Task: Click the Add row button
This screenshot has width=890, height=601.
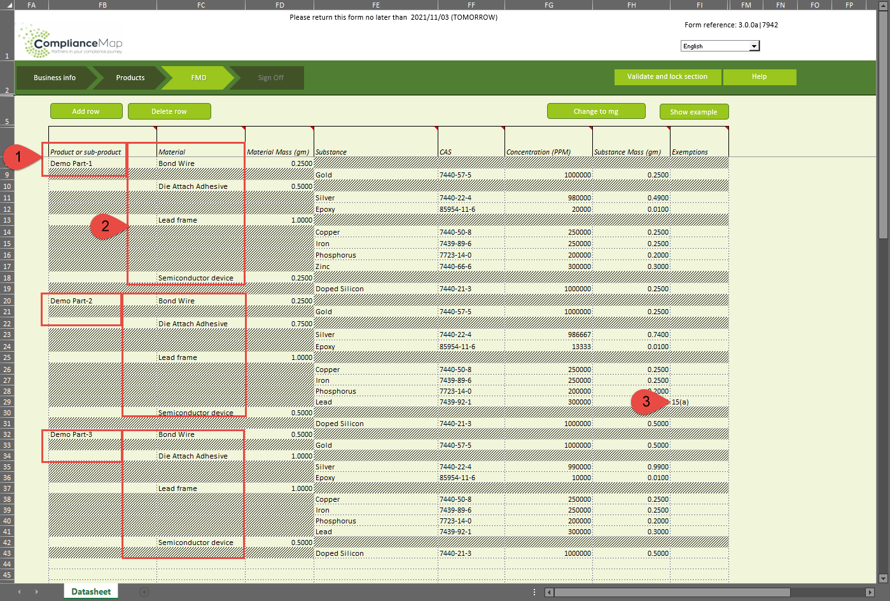Action: point(86,111)
